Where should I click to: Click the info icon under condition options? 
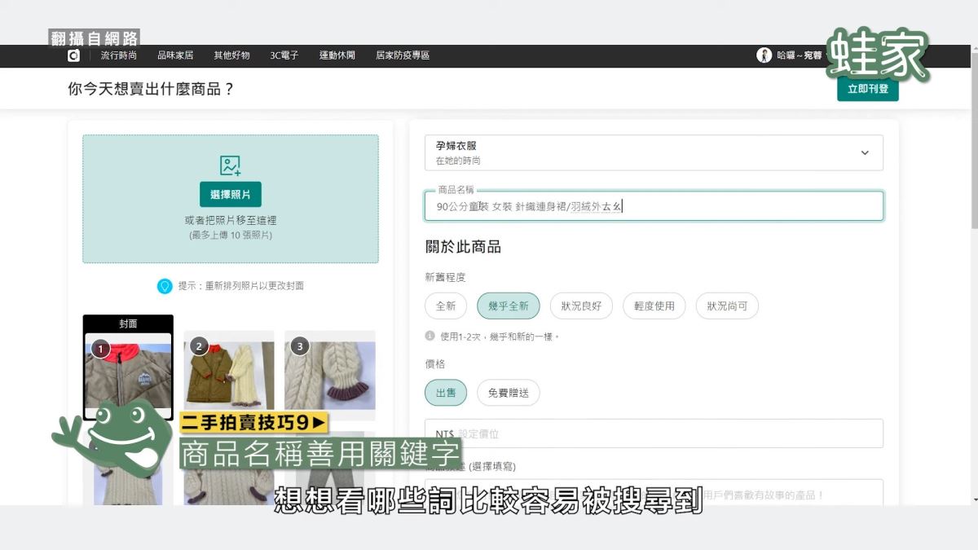click(430, 336)
